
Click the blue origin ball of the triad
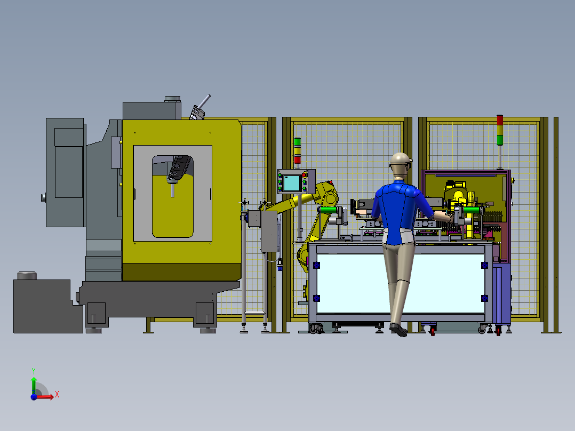click(x=34, y=397)
